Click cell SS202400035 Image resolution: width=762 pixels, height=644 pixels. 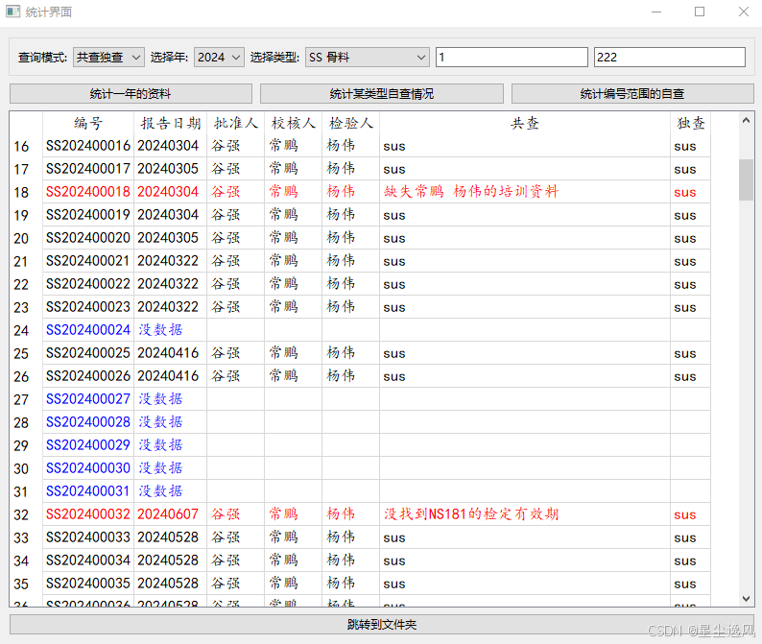88,584
